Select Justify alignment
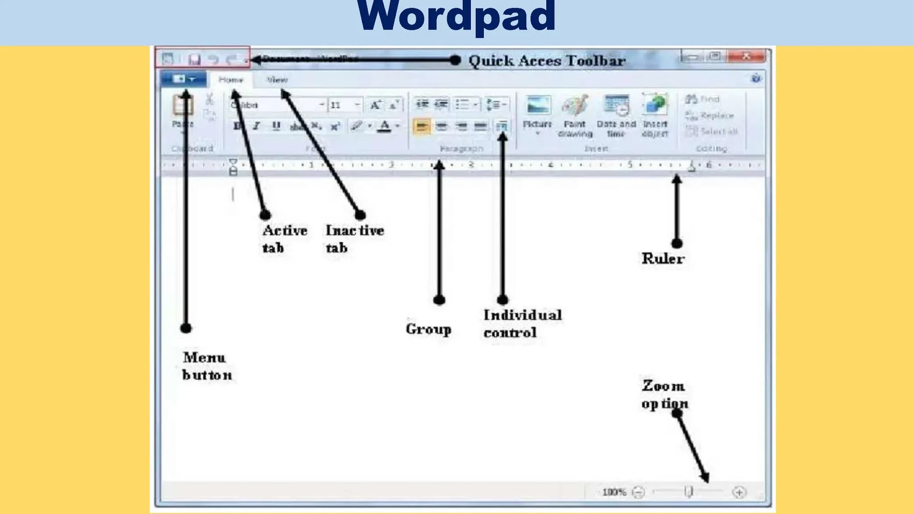This screenshot has height=514, width=914. tap(481, 127)
